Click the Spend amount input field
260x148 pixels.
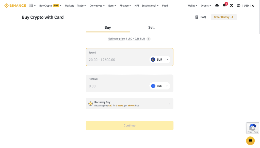coord(117,60)
